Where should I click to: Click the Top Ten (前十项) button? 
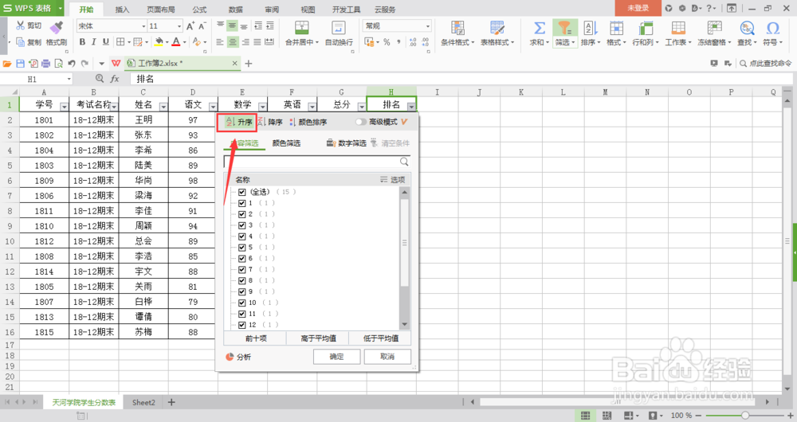256,338
